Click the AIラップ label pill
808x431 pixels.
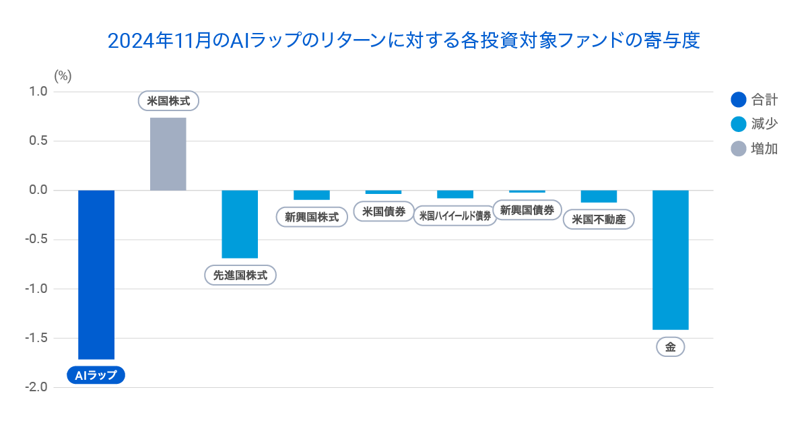coord(96,375)
